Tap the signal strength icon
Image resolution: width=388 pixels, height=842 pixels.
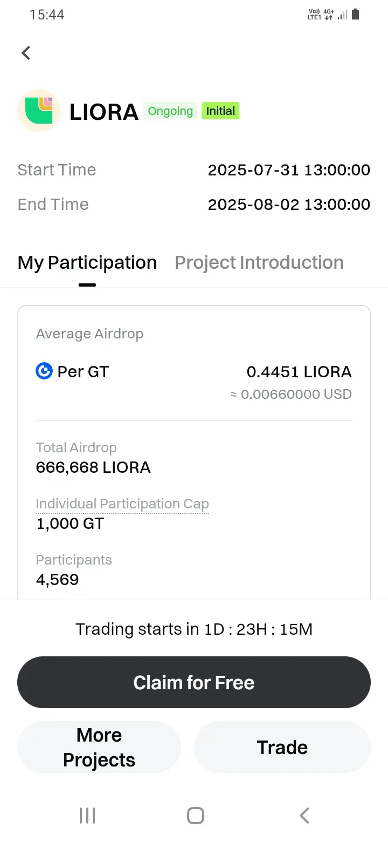click(x=342, y=15)
